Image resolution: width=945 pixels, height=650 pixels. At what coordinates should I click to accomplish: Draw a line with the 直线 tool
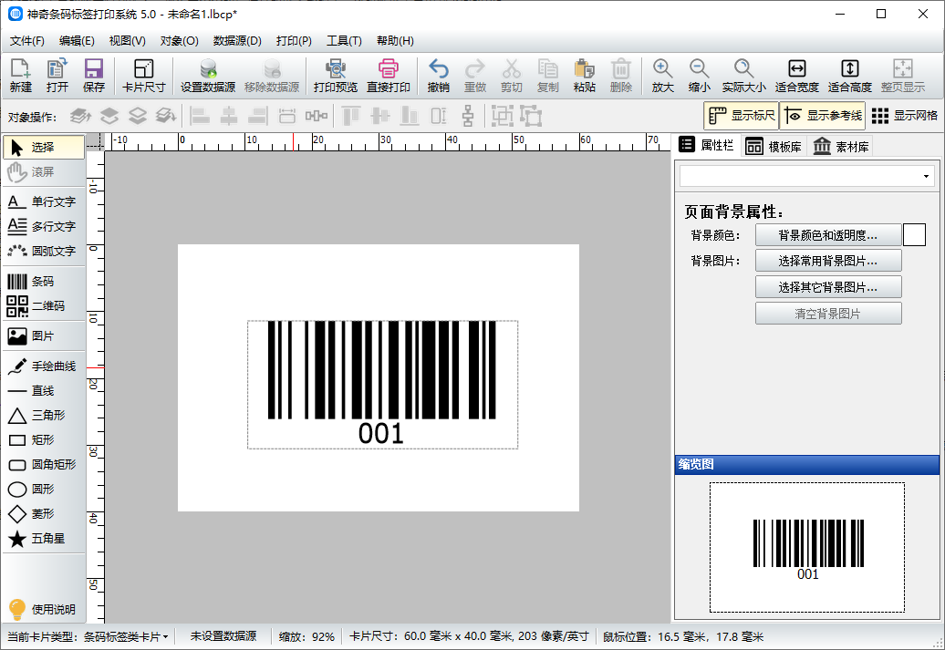44,391
